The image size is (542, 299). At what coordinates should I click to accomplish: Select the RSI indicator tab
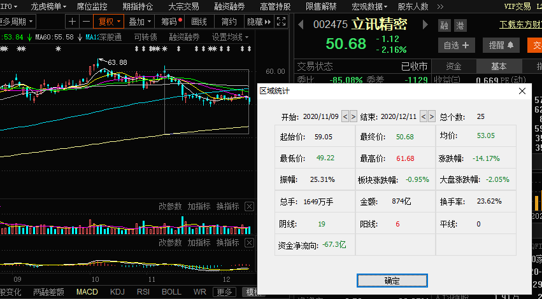[143, 292]
